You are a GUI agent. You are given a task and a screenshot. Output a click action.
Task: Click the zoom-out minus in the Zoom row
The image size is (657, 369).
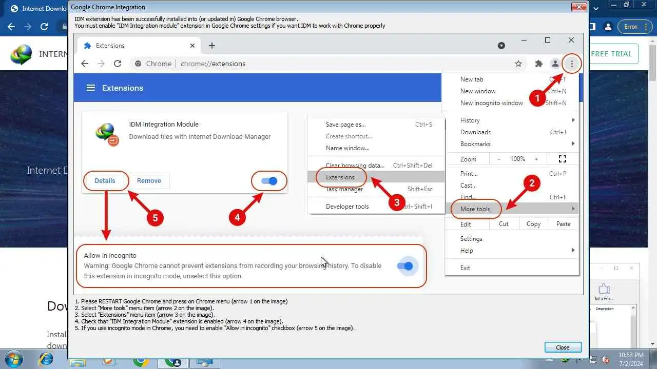[x=499, y=159]
